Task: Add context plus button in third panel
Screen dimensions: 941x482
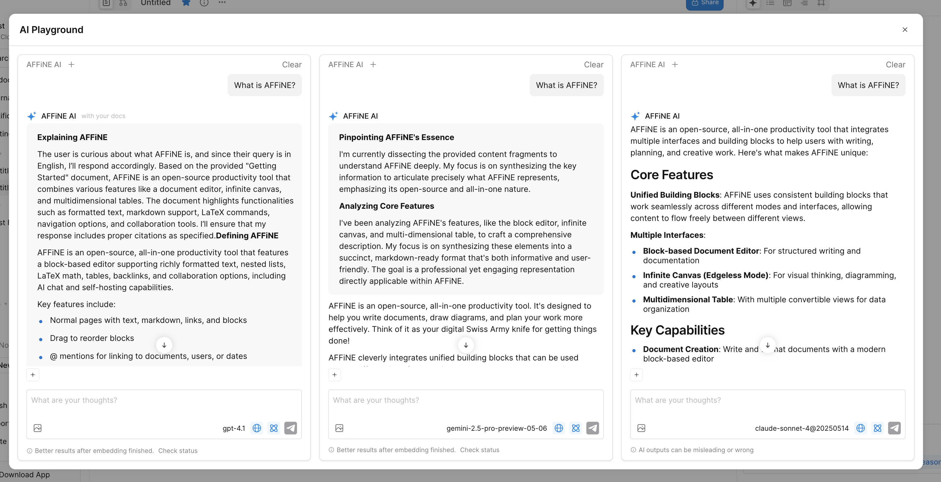Action: 636,375
